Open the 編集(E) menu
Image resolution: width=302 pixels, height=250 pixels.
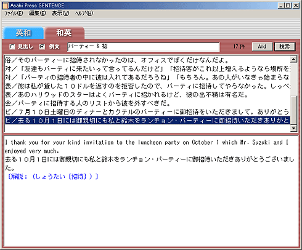click(37, 14)
